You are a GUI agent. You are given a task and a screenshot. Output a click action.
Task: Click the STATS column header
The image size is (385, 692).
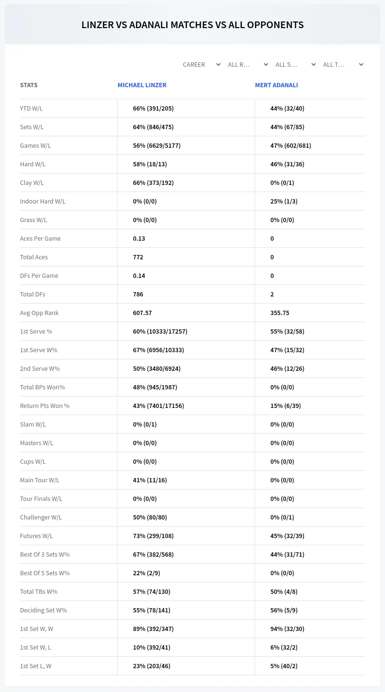[29, 85]
